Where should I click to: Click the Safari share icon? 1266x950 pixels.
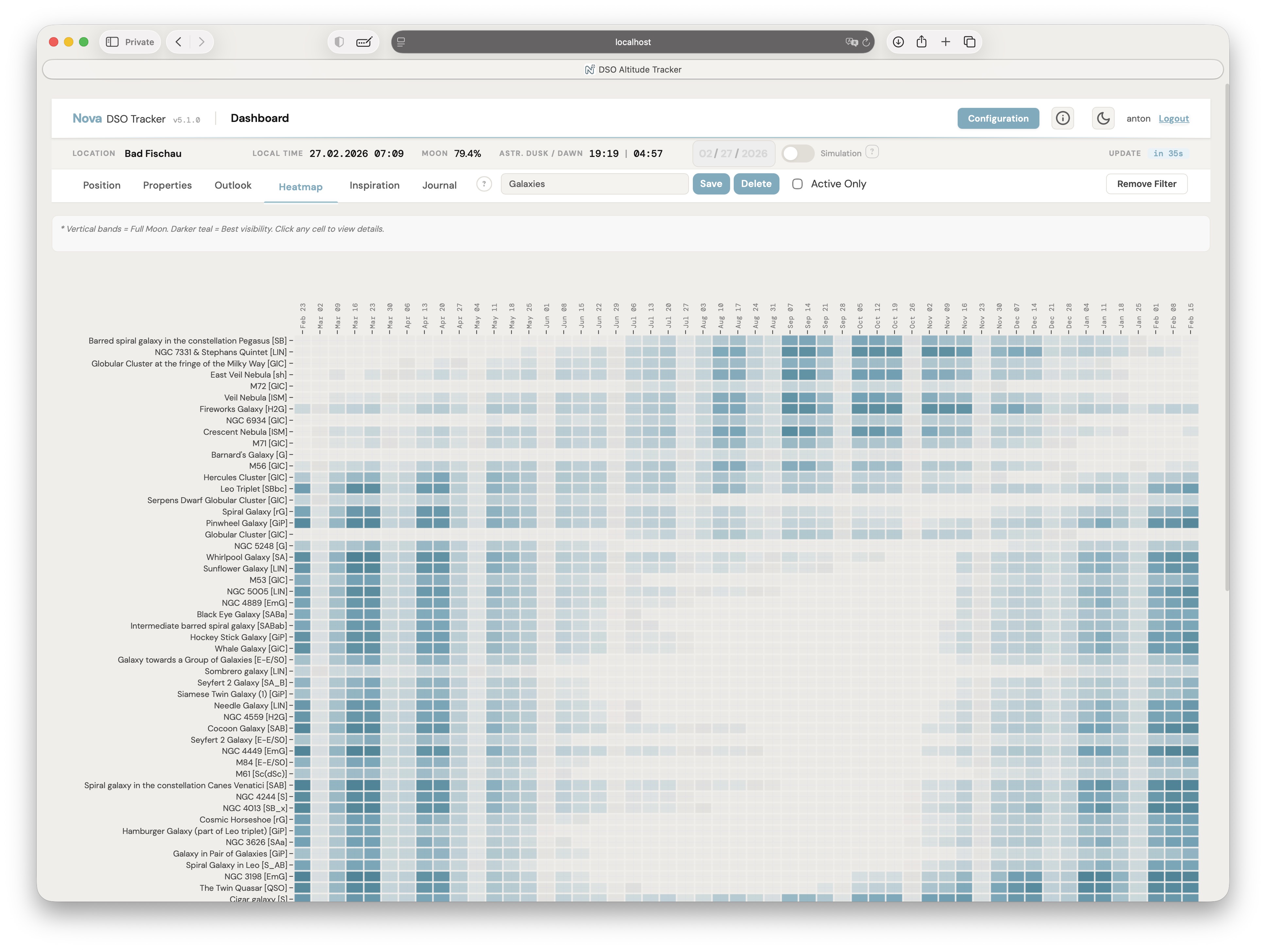[x=921, y=42]
